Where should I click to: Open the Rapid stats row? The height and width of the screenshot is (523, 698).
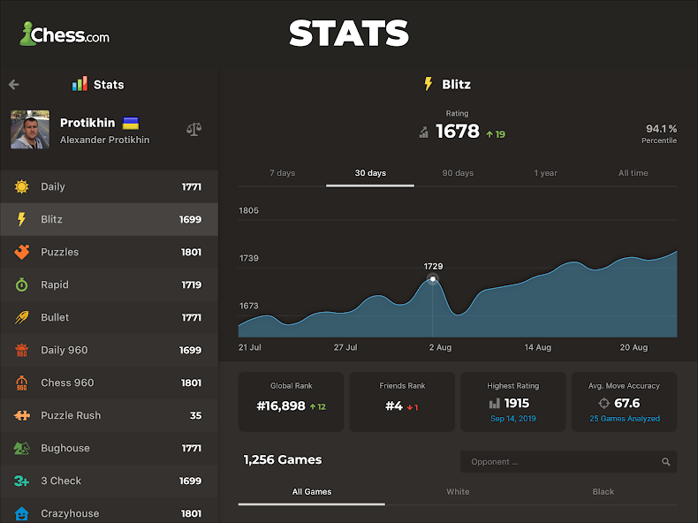[x=109, y=284]
